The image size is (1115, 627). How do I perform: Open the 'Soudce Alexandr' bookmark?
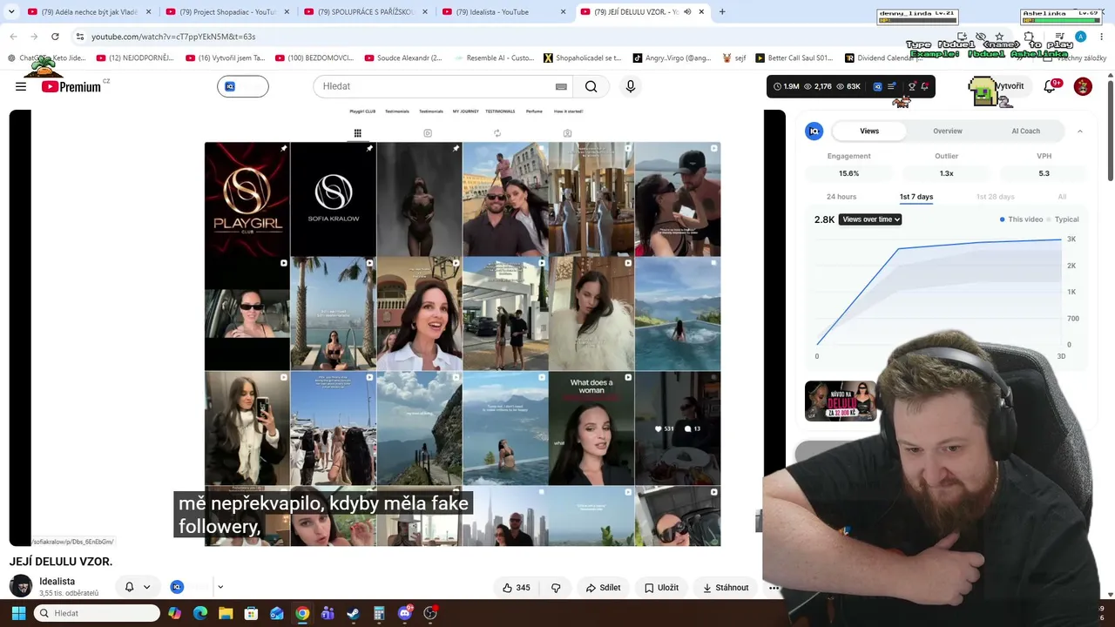[x=402, y=58]
